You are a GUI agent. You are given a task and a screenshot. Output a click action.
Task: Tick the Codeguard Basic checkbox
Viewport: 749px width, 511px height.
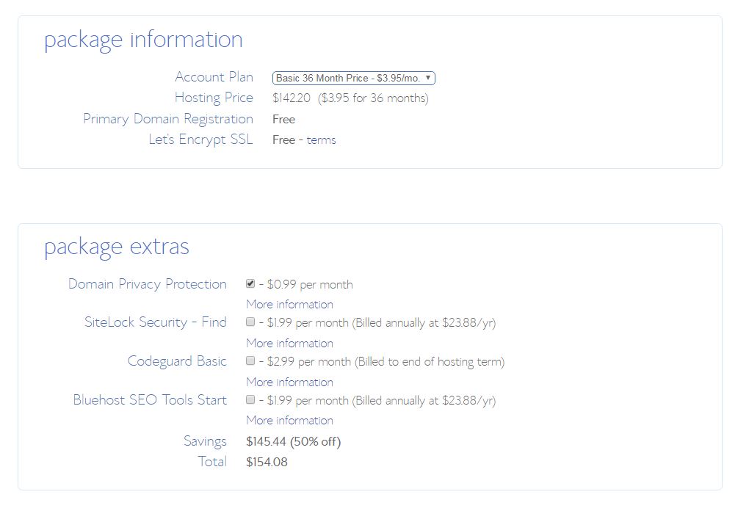pyautogui.click(x=250, y=360)
